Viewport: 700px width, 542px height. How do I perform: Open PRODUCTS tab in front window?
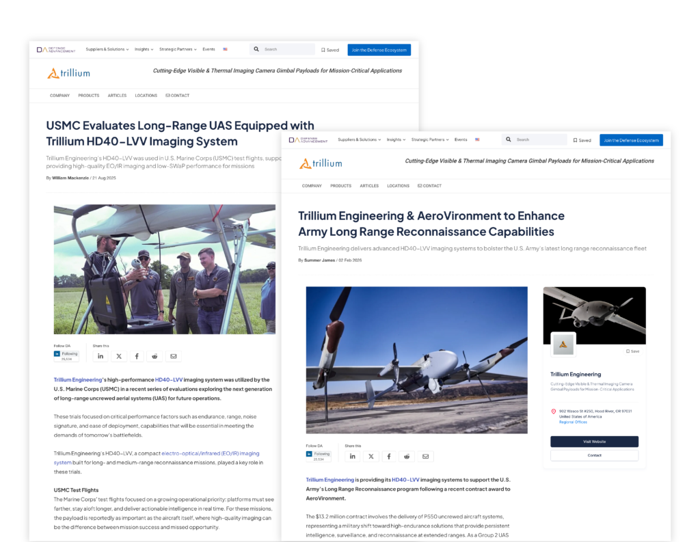(340, 186)
